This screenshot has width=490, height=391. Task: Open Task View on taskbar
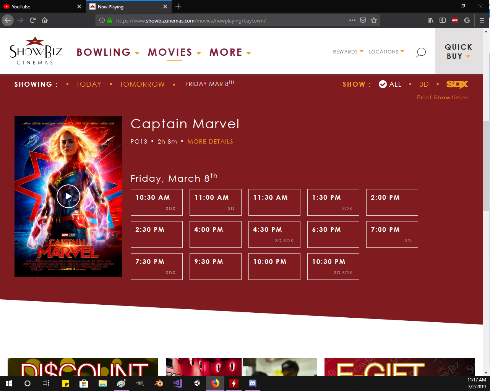46,383
